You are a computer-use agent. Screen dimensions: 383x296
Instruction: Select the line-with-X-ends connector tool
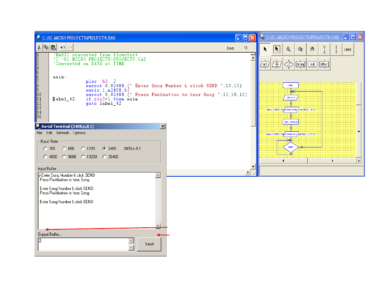pyautogui.click(x=324, y=49)
